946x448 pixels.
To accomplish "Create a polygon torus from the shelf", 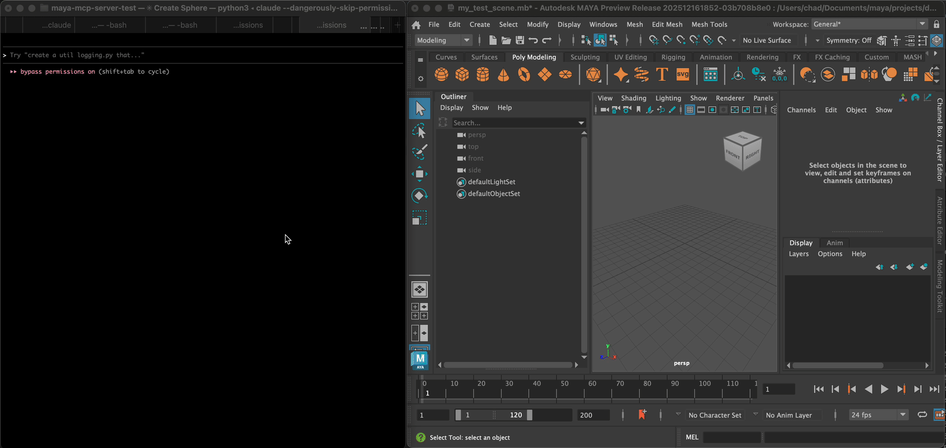I will [x=524, y=75].
